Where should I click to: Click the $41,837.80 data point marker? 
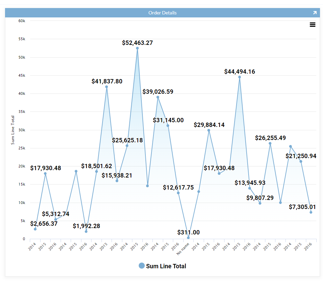107,87
